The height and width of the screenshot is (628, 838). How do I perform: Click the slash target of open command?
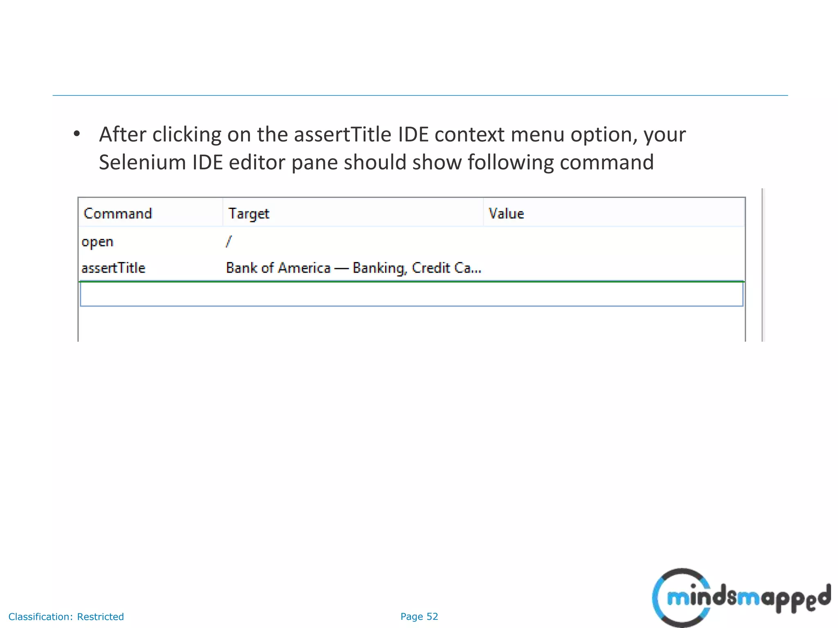pyautogui.click(x=229, y=242)
